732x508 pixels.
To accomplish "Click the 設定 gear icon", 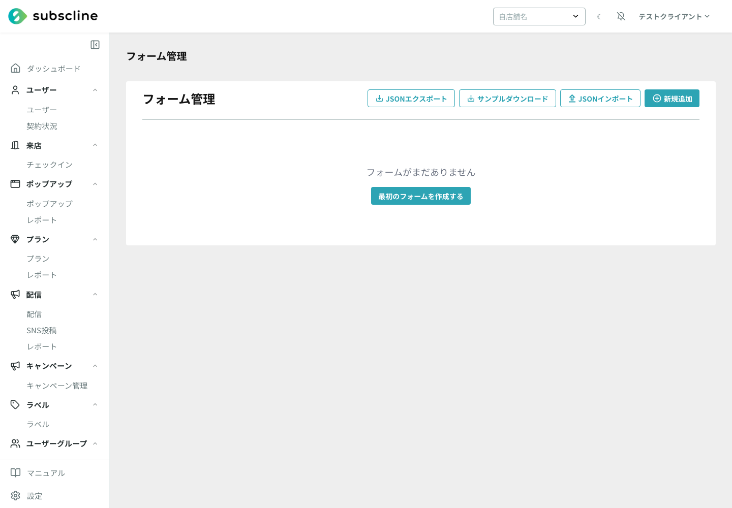I will coord(16,496).
